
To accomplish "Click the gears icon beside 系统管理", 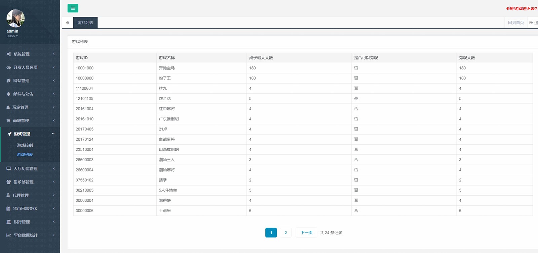I will click(9, 54).
